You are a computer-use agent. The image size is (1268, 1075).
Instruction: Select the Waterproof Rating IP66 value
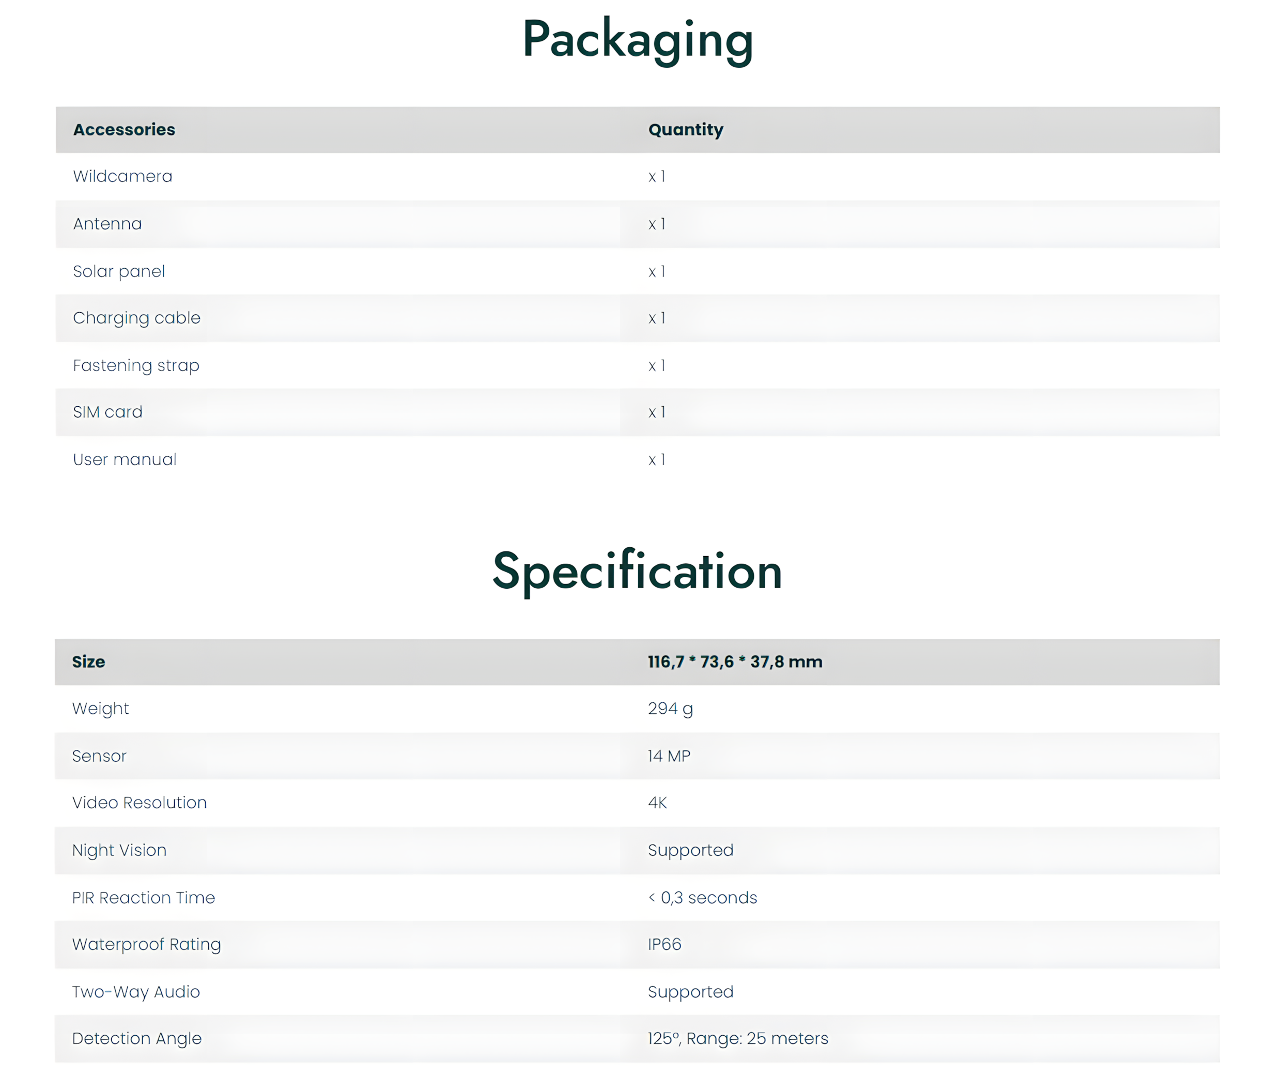pos(664,944)
